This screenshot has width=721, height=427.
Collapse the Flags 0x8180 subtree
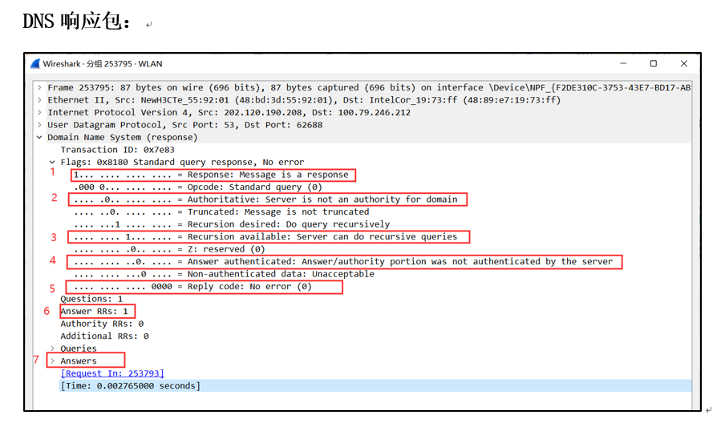pyautogui.click(x=52, y=162)
